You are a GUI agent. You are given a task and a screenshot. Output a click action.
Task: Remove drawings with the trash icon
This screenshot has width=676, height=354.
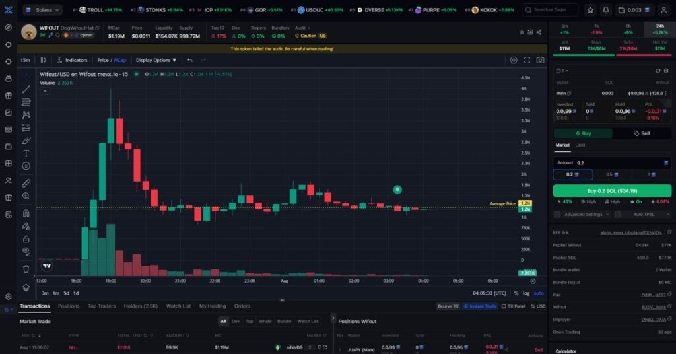coord(26,269)
